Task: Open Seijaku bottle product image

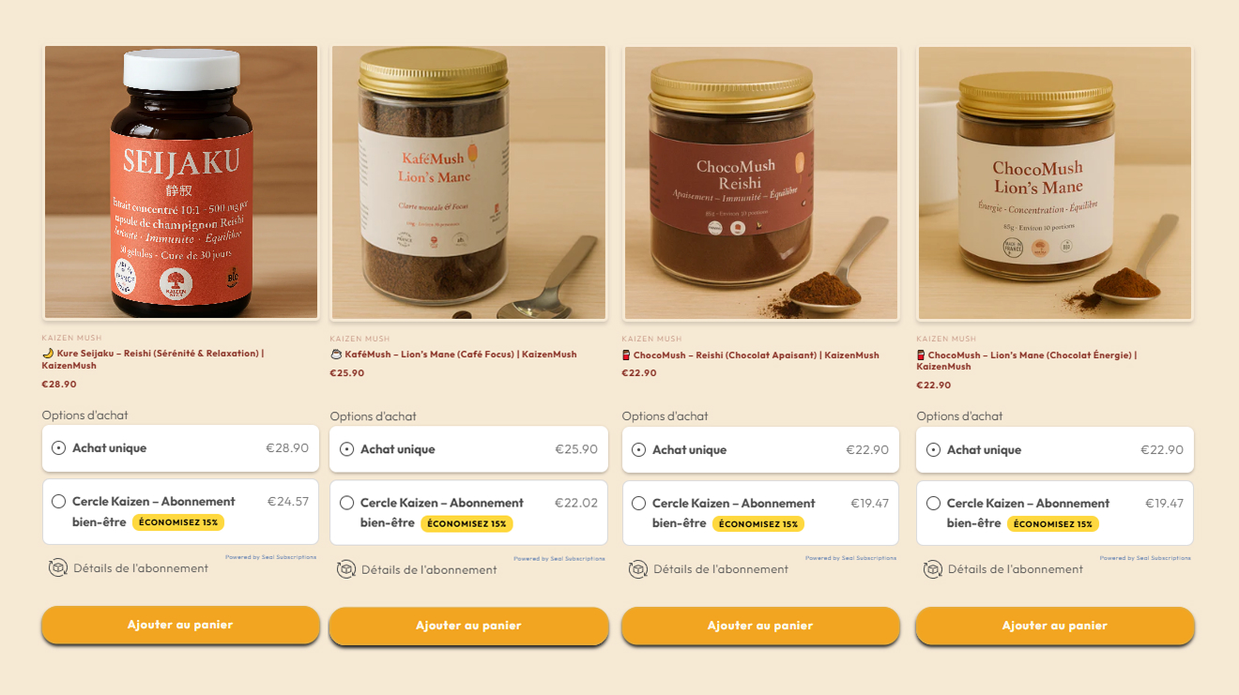Action: (180, 183)
